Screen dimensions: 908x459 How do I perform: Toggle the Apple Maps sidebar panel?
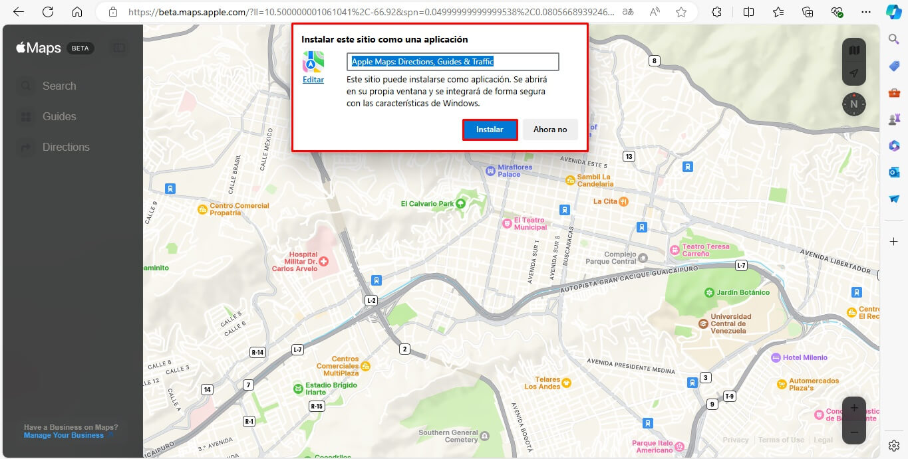click(x=119, y=48)
